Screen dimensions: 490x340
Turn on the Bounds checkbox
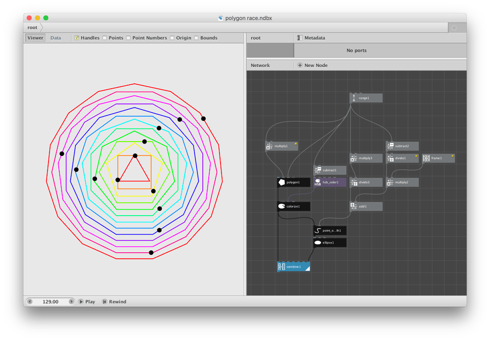tap(196, 38)
